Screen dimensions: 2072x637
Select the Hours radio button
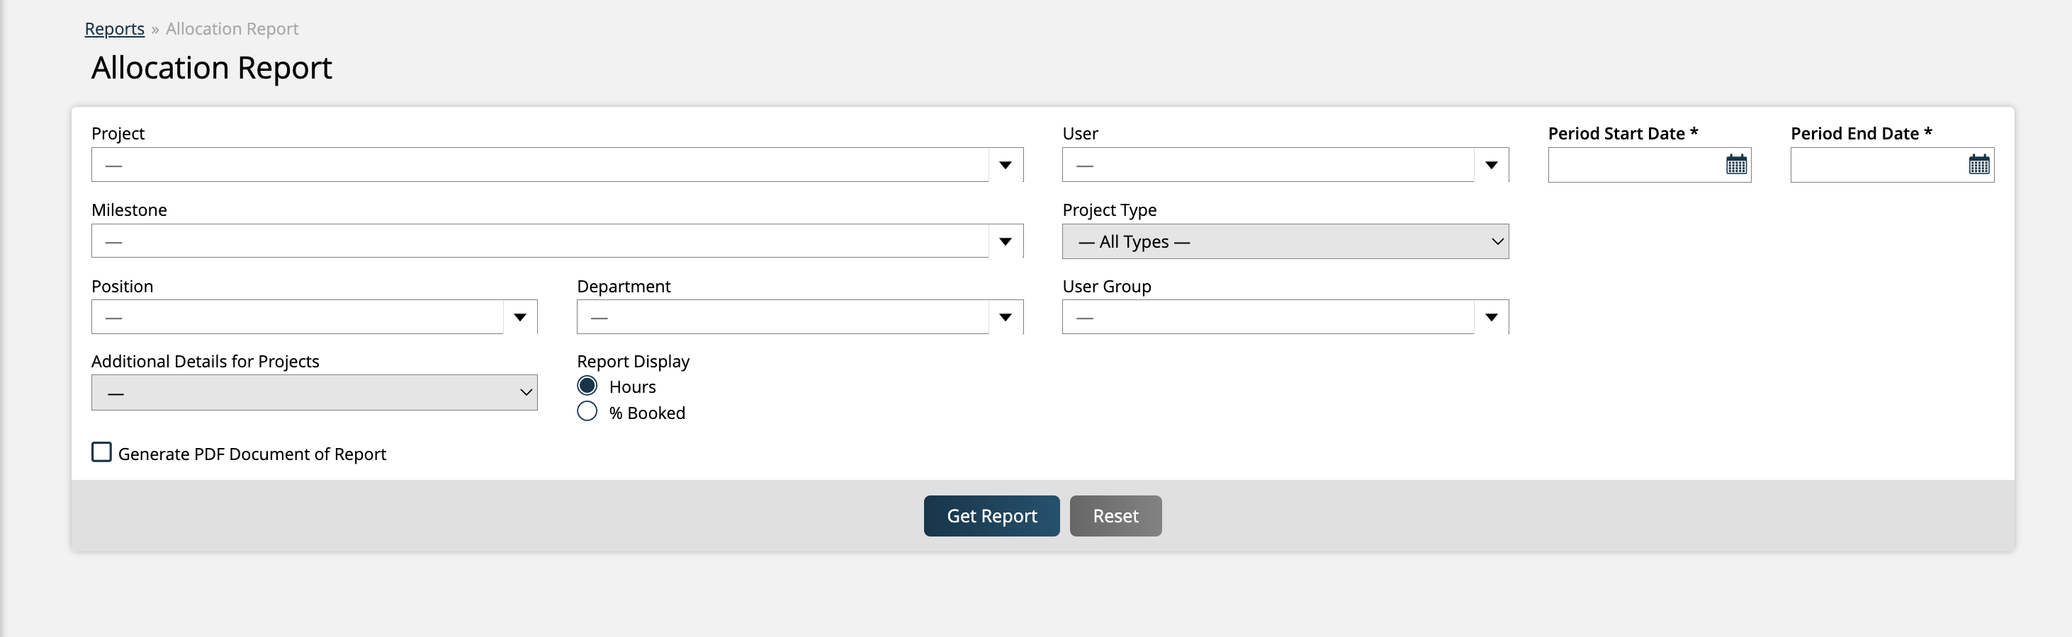point(587,386)
